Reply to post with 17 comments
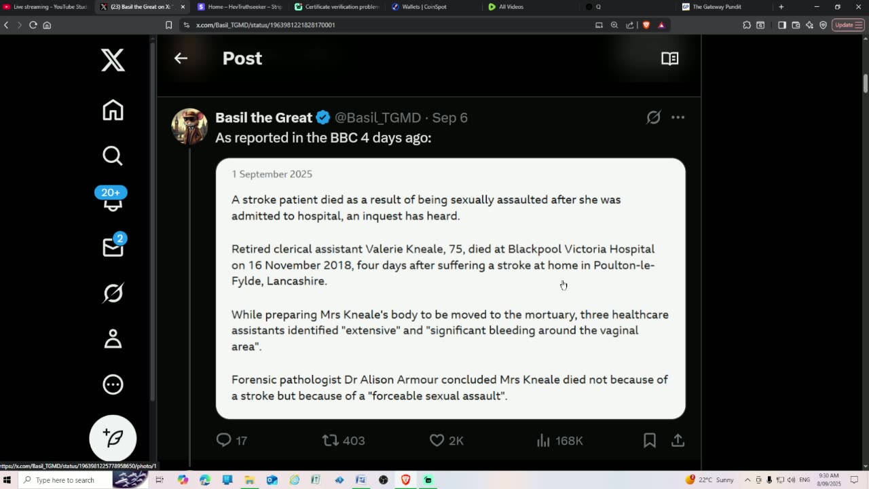 click(224, 441)
